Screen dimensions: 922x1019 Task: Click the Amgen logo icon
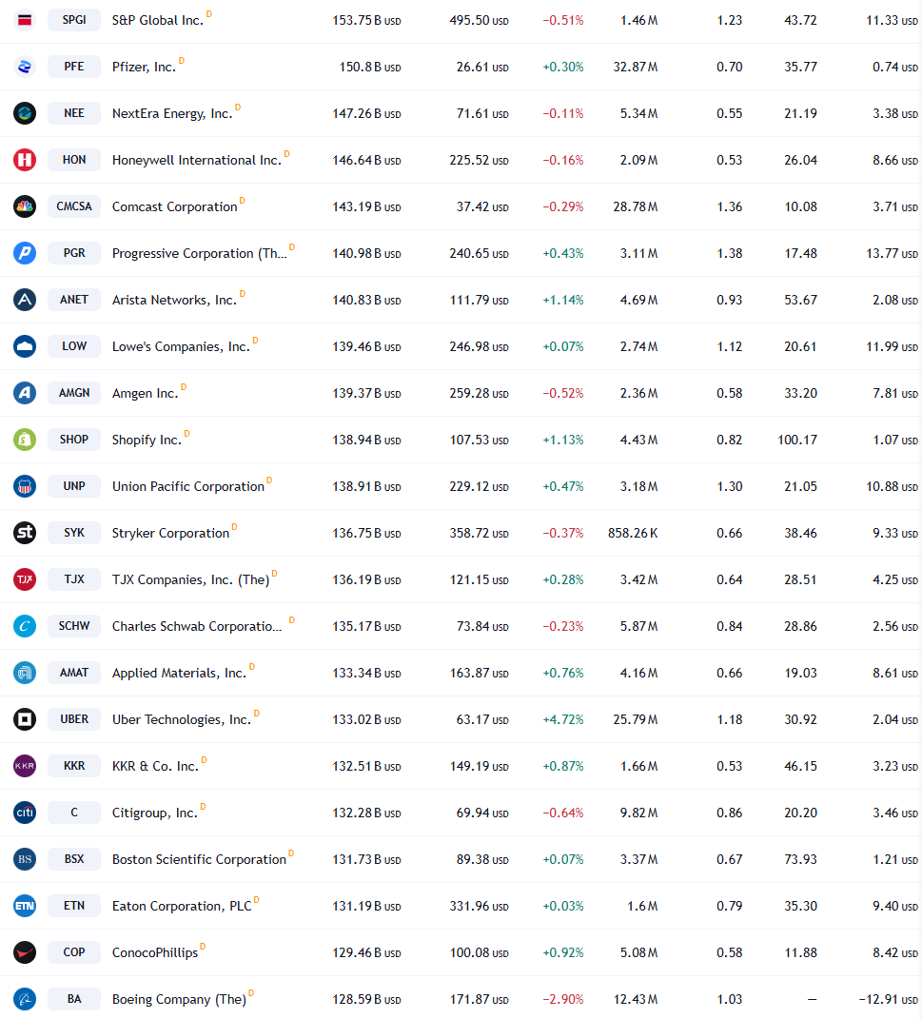click(x=25, y=393)
